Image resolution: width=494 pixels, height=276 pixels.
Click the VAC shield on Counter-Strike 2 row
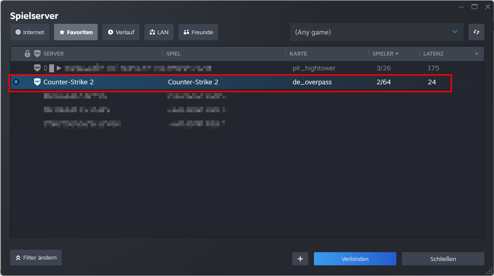37,82
